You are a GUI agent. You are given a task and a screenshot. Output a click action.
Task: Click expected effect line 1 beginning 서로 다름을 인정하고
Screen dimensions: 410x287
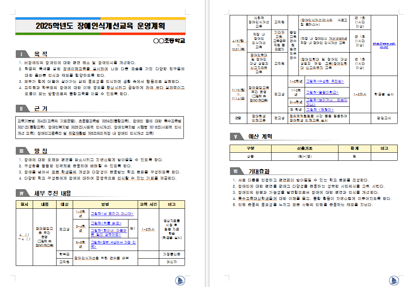point(301,180)
